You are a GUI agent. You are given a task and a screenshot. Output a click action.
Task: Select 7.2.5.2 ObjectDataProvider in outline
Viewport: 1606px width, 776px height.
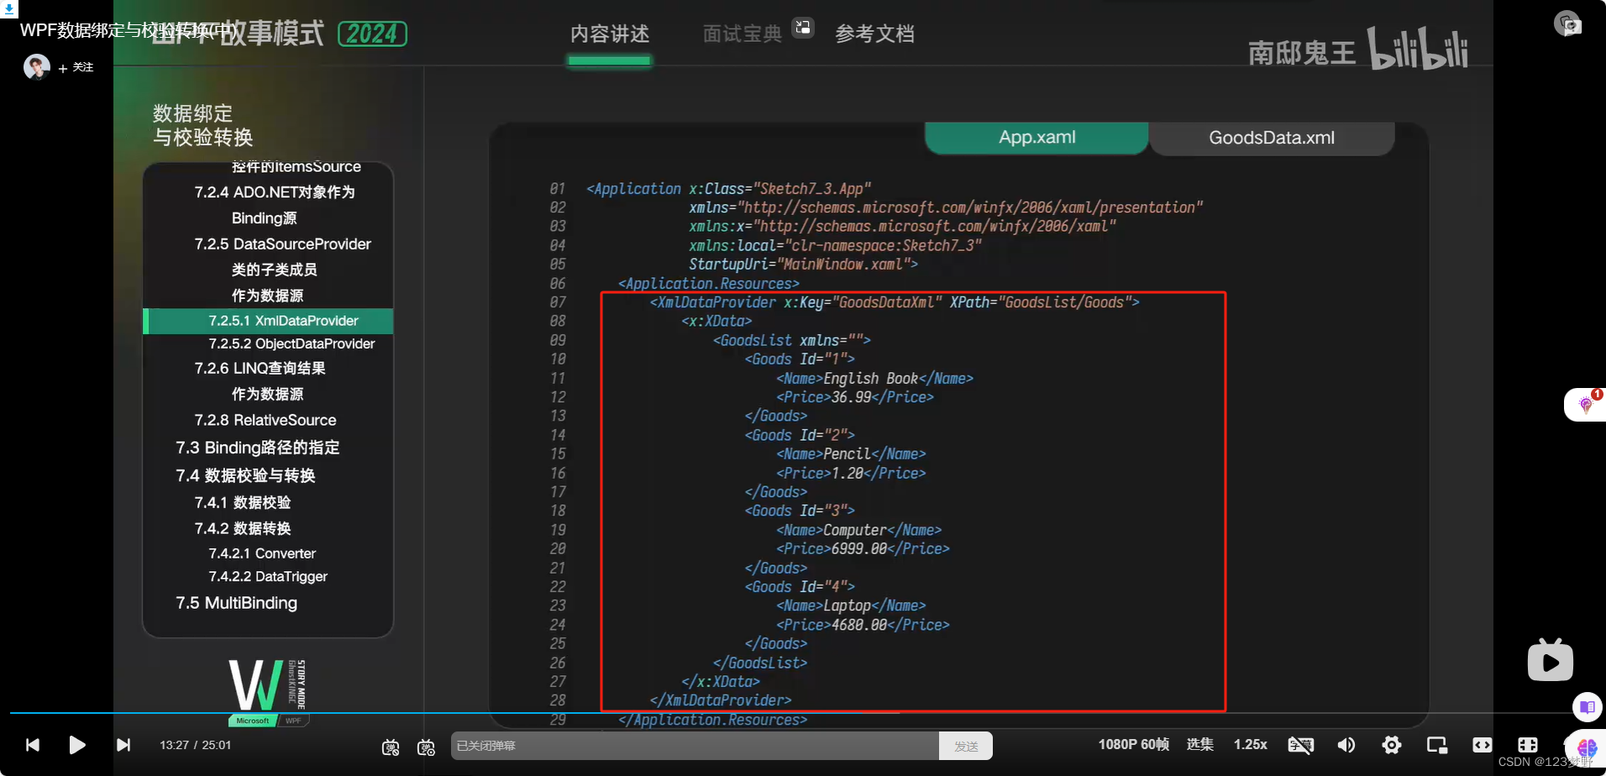291,344
